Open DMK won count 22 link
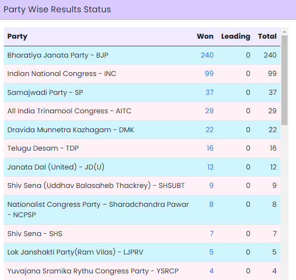Viewport: 296px width, 280px height. point(209,130)
